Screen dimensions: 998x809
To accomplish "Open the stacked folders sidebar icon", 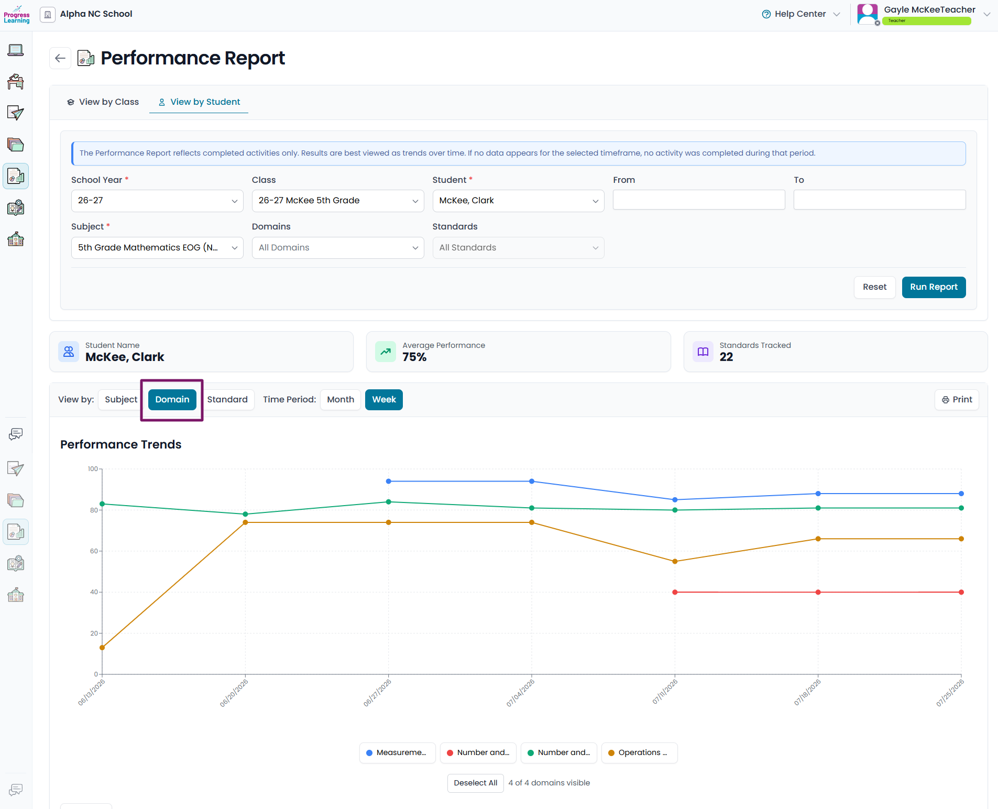I will pyautogui.click(x=16, y=145).
